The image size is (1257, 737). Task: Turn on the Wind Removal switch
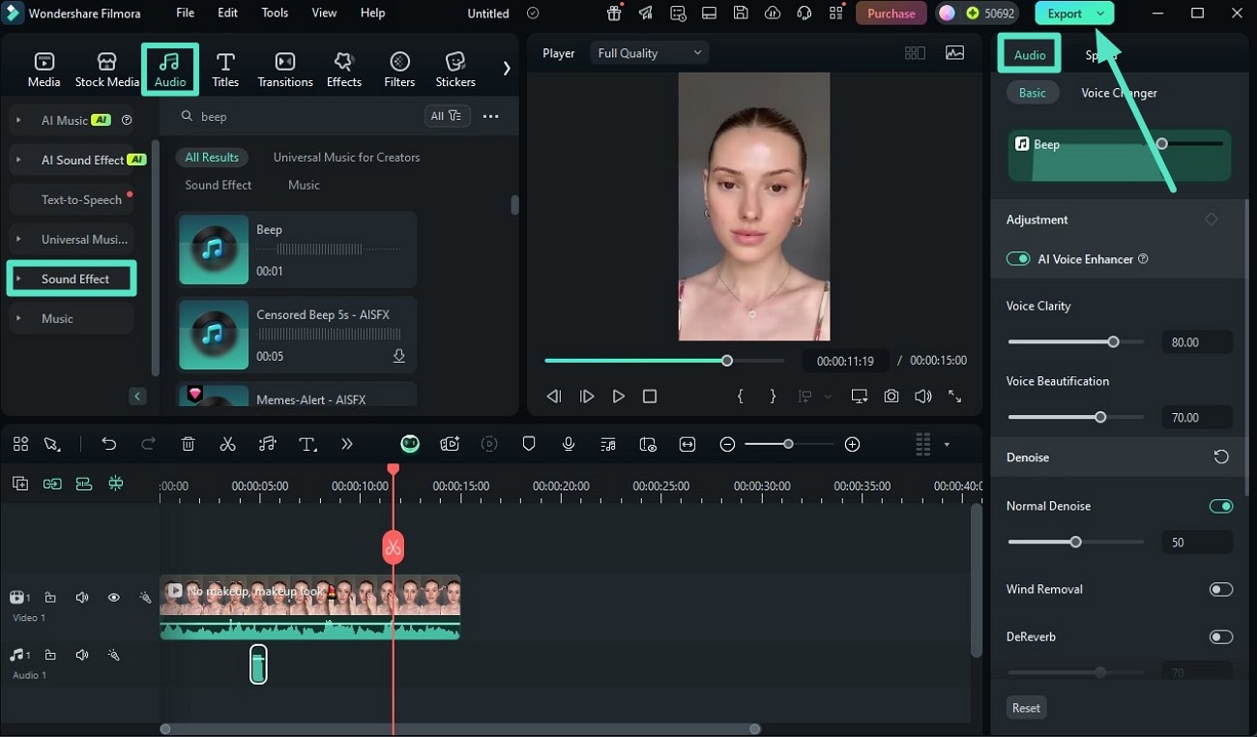[1220, 589]
